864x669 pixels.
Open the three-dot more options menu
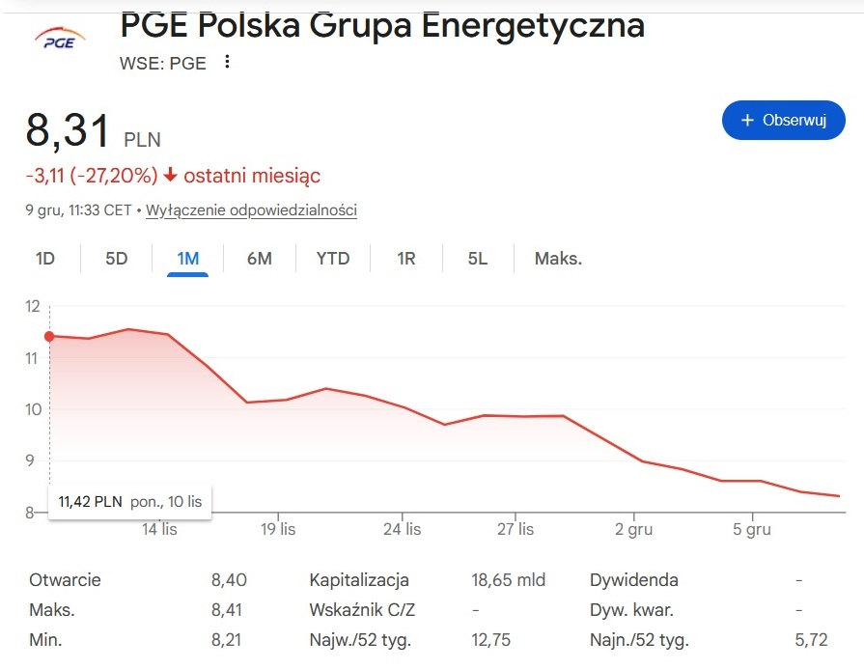[227, 63]
